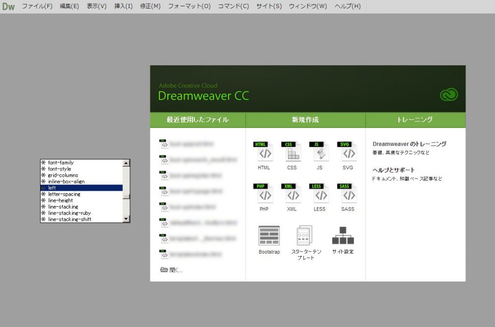Create a new SASS file
Viewport: 495px width, 327px height.
coord(347,198)
